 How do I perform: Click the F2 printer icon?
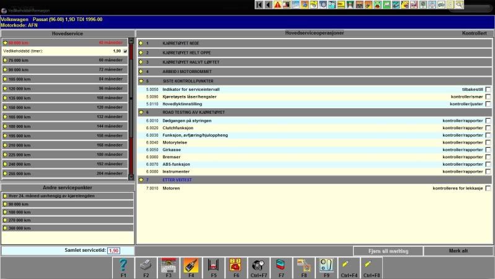[x=146, y=266]
